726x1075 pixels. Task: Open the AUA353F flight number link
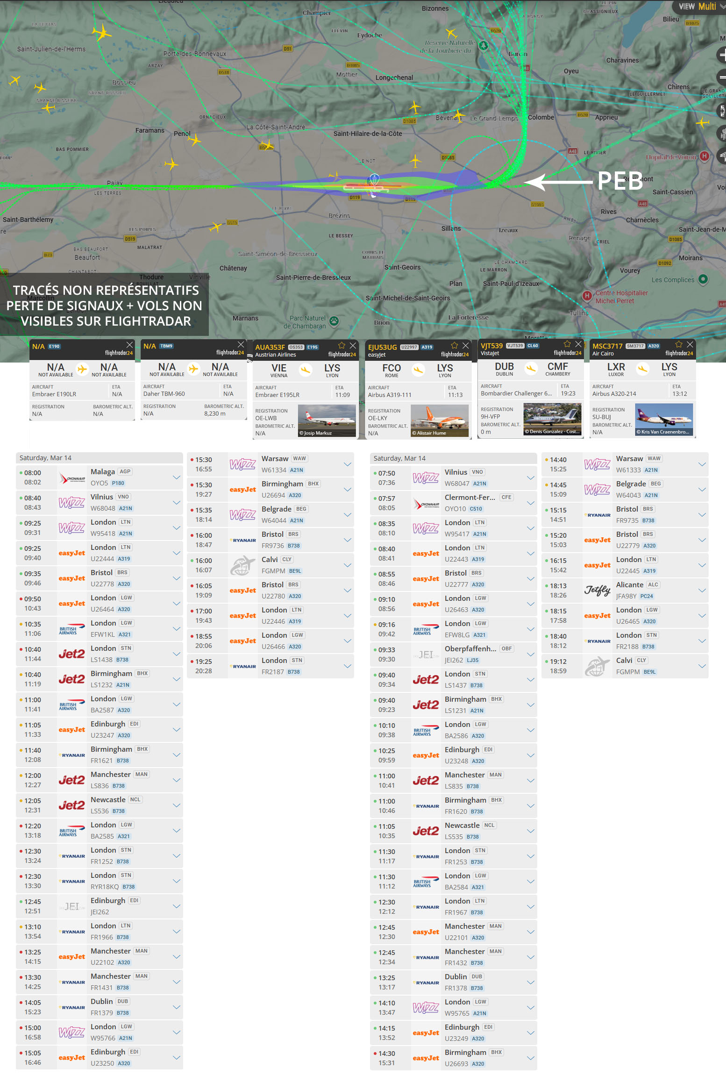coord(270,347)
